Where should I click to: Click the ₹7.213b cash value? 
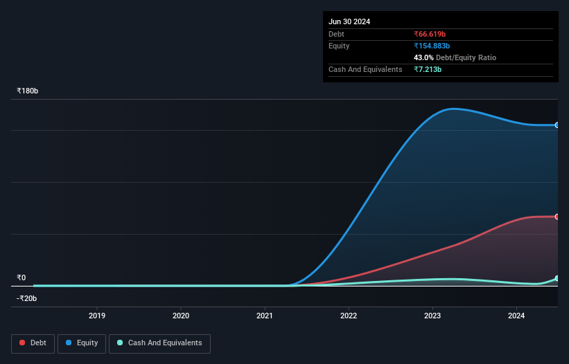(428, 69)
